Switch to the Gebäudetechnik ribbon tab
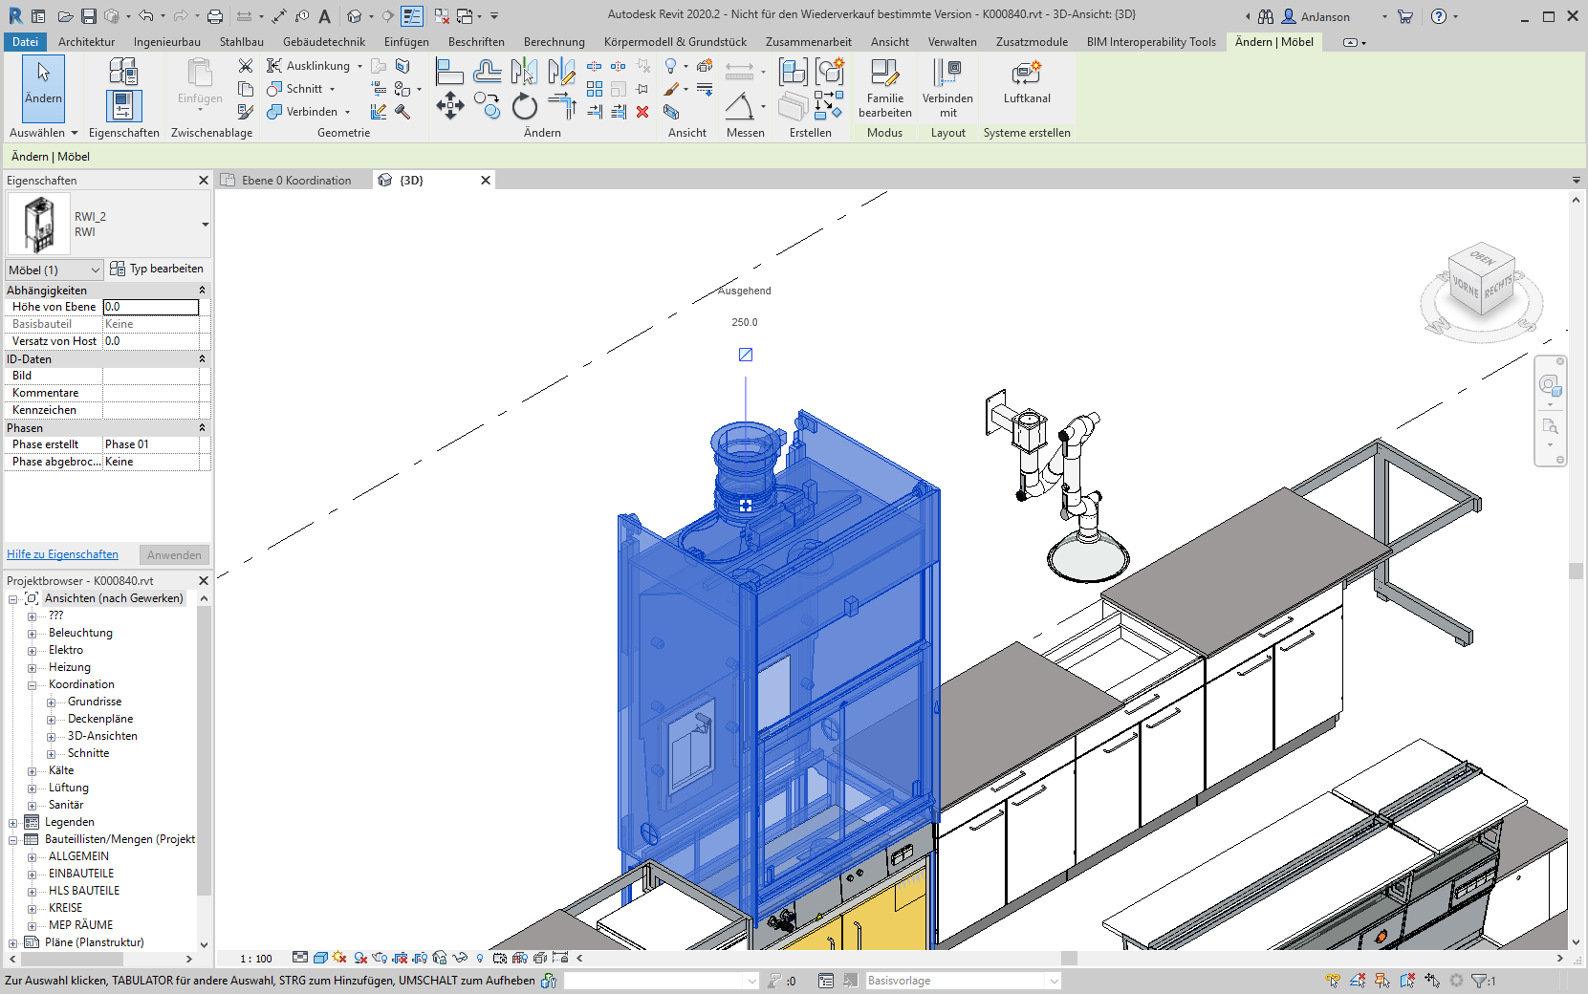The height and width of the screenshot is (994, 1588). pos(324,42)
